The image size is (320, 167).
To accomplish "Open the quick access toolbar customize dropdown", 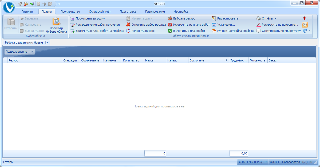I will [x=59, y=4].
